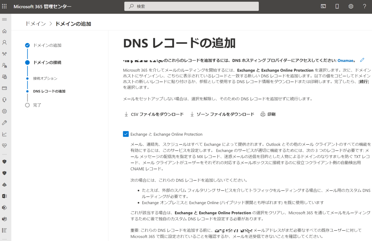Launch Cloud Shell from the top bar

(x=323, y=6)
